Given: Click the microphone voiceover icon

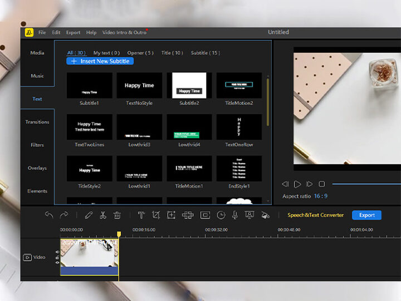Looking at the screenshot, I should [x=234, y=215].
